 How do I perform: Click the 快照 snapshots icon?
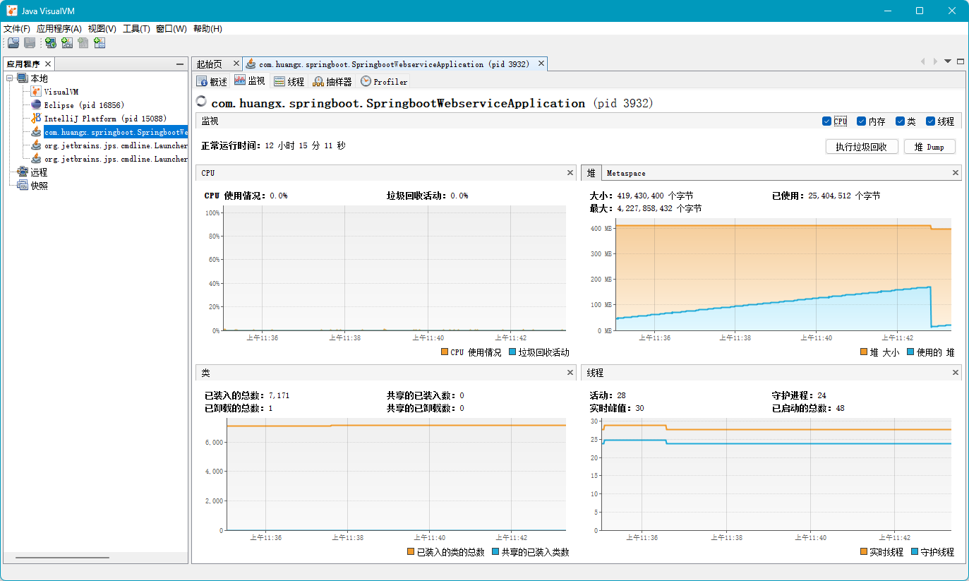click(x=23, y=186)
